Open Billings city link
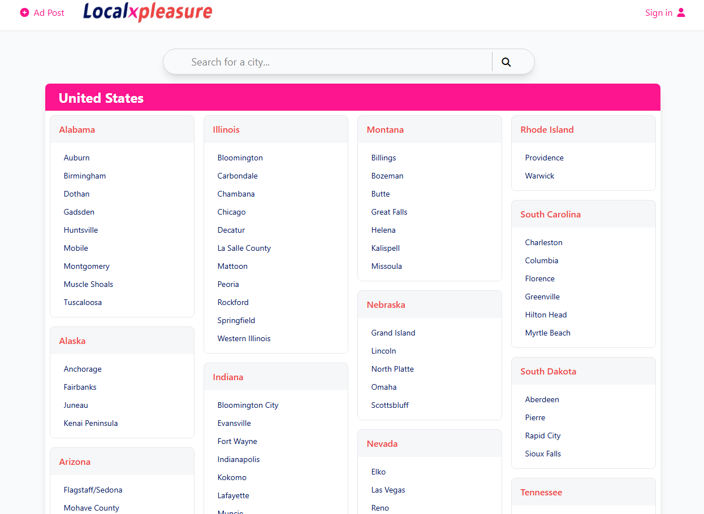704x514 pixels. click(383, 158)
